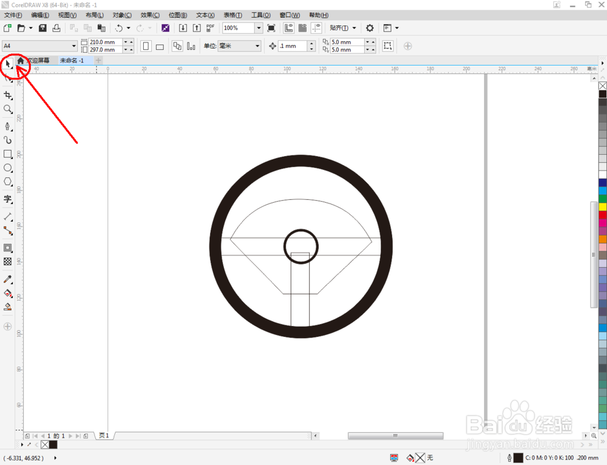The image size is (607, 465).
Task: Toggle show rulers
Action: [x=289, y=28]
